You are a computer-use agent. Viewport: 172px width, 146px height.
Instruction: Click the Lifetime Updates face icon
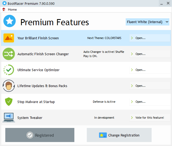9,86
